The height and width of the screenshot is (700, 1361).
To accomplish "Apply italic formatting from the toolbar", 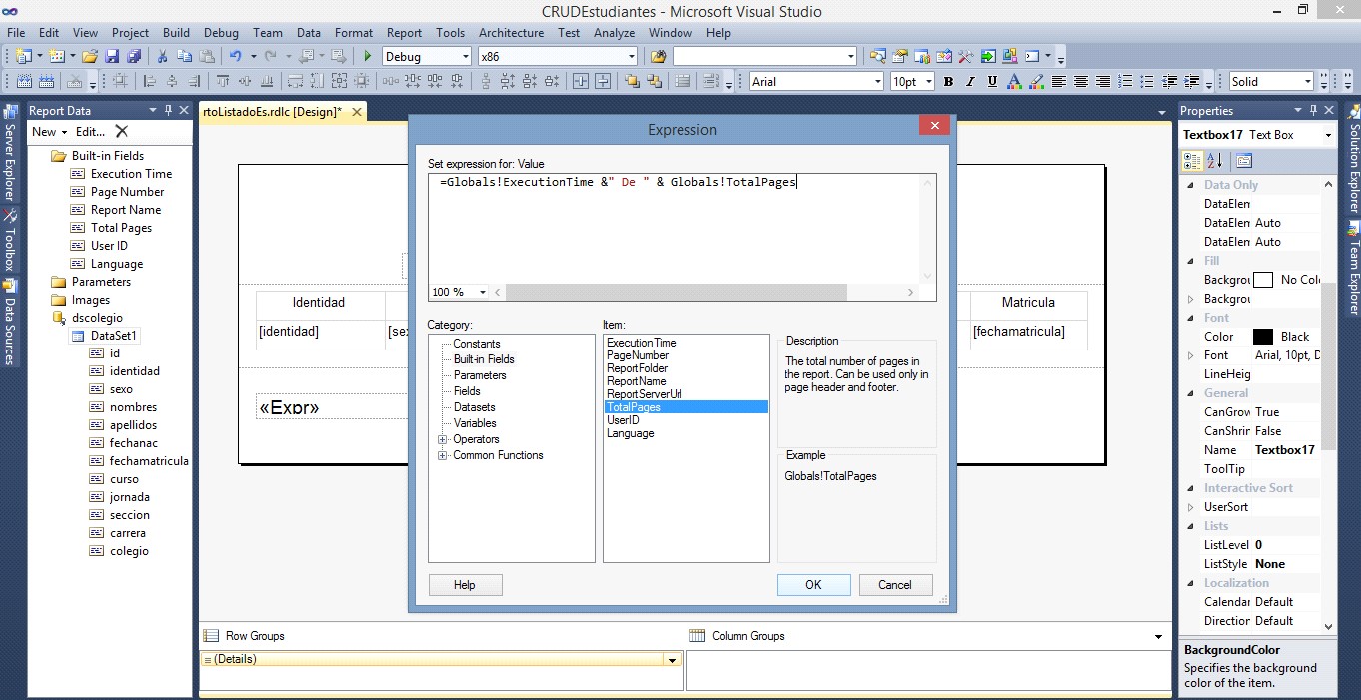I will click(970, 81).
